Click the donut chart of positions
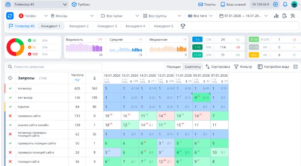This screenshot has height=166, width=301. point(15,47)
